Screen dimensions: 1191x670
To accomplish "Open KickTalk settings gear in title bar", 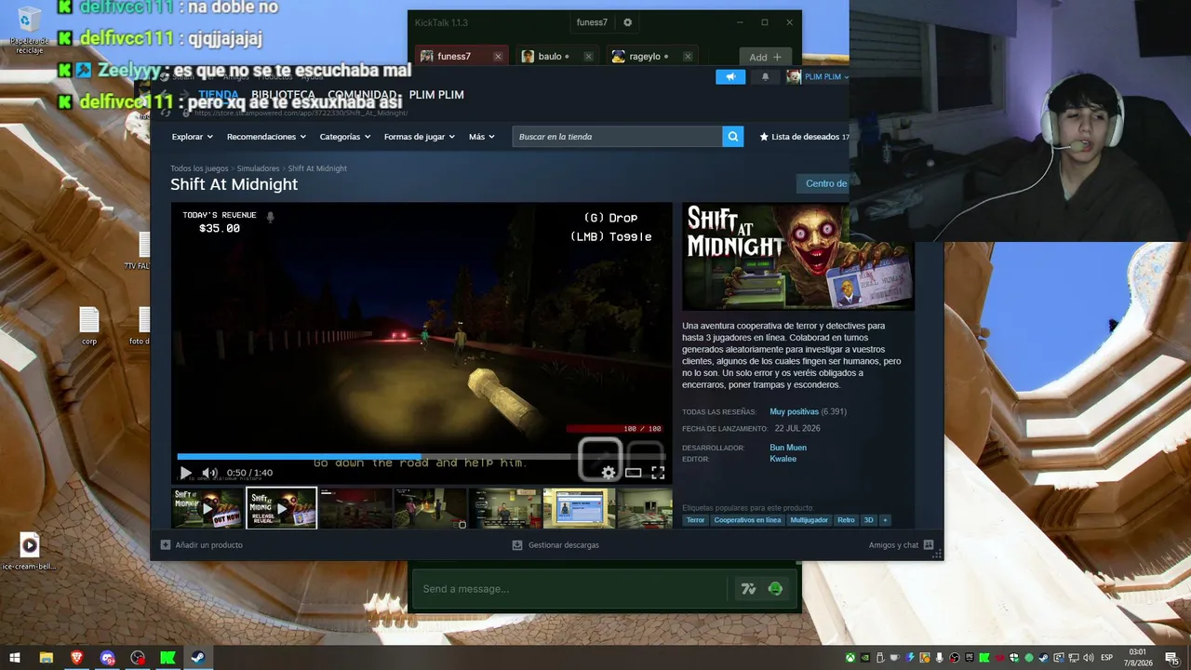I will point(627,22).
